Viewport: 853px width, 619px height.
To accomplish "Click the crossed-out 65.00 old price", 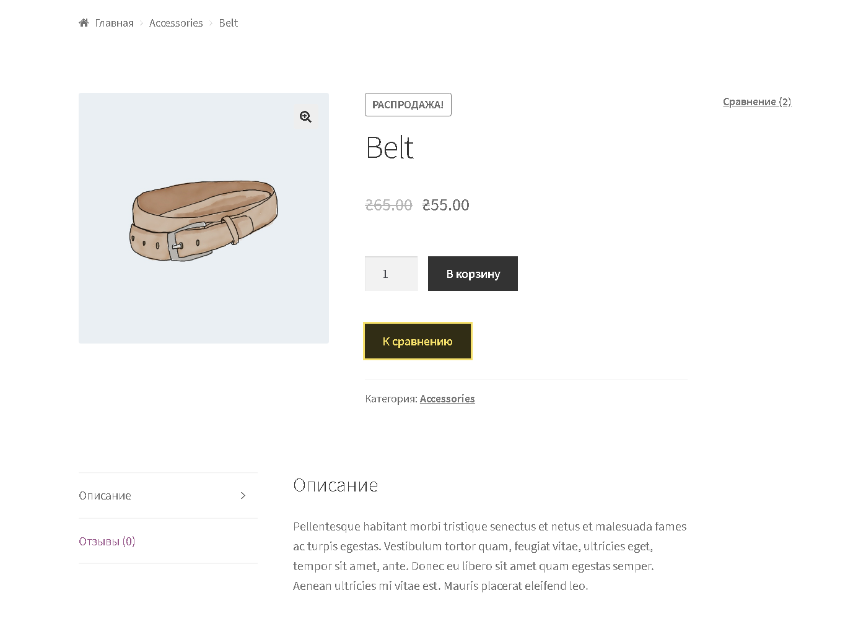I will pos(388,205).
